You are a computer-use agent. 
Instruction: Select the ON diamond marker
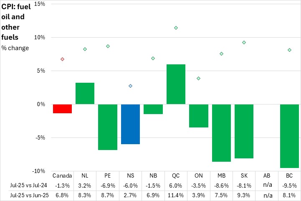pos(198,78)
